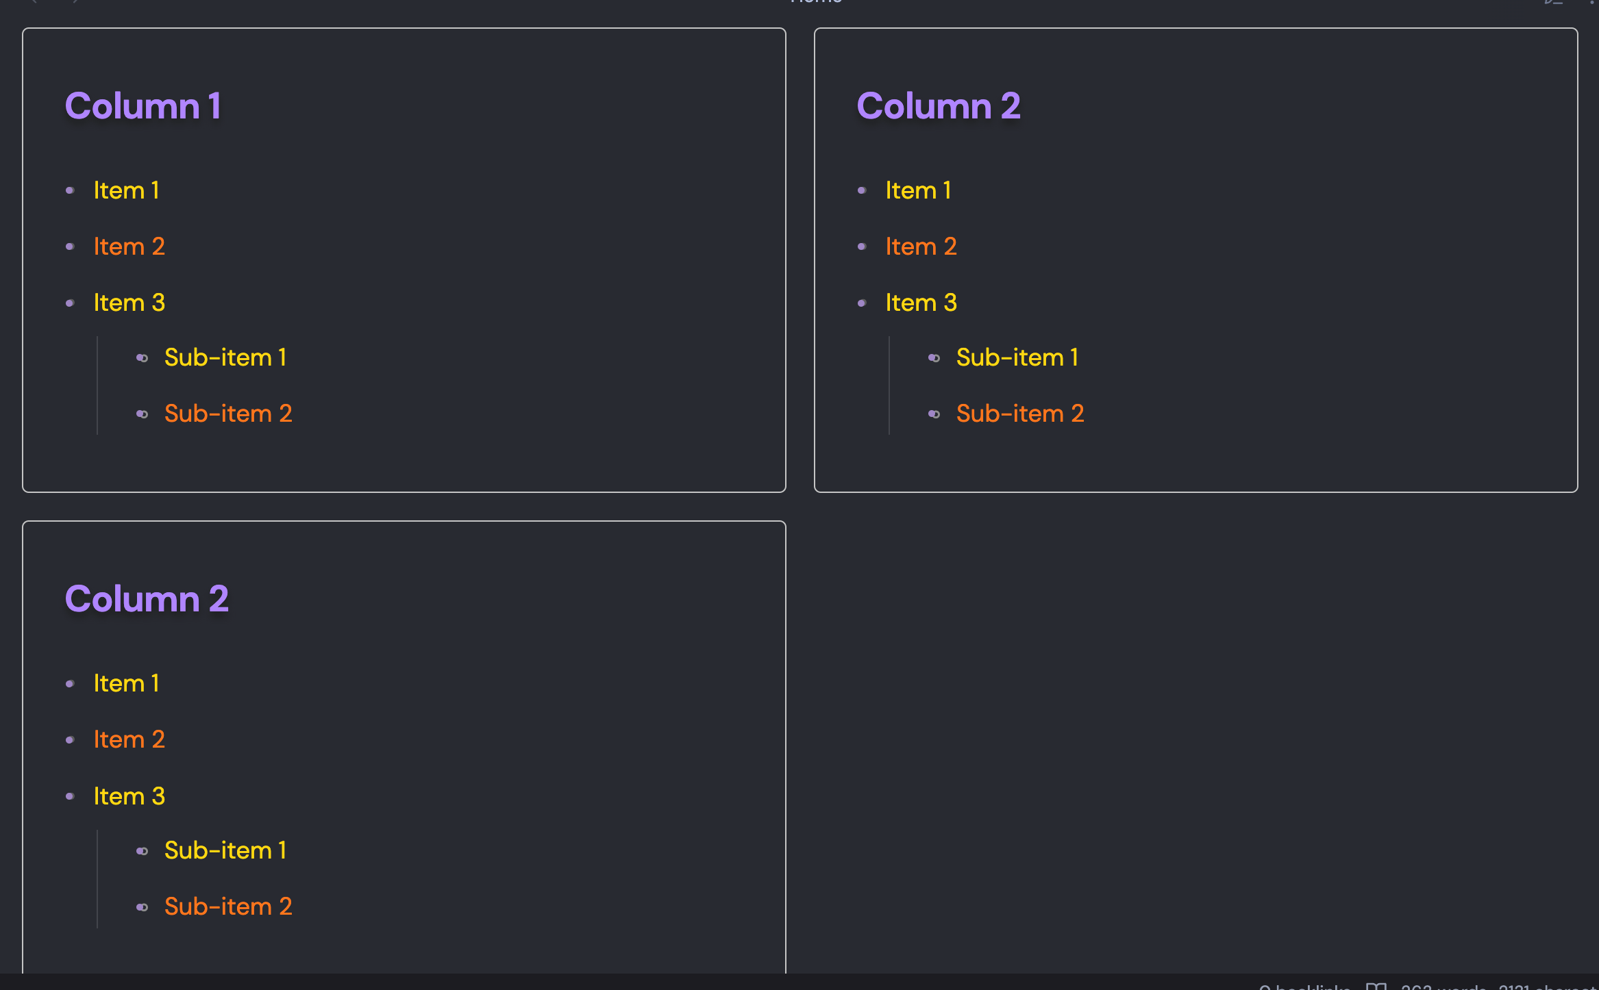The height and width of the screenshot is (990, 1599).
Task: Select Item 2 in the Column 2 card beside Column 1
Action: coord(921,246)
